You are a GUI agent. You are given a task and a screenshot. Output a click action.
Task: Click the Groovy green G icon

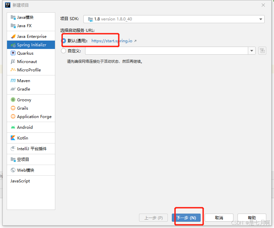(x=13, y=100)
